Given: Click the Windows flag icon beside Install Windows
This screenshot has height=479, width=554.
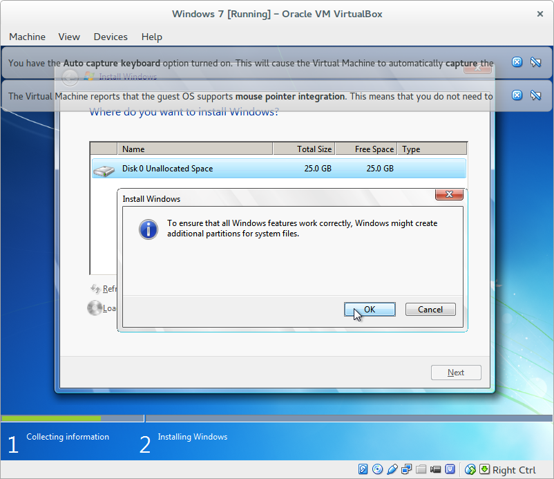Looking at the screenshot, I should pos(89,76).
